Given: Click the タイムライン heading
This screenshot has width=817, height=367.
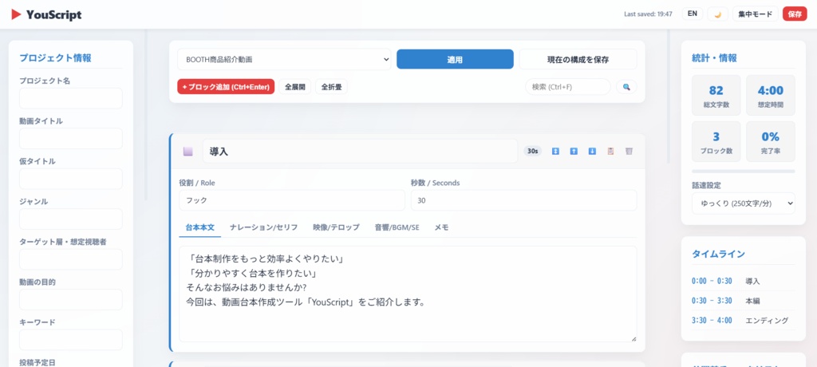Looking at the screenshot, I should coord(718,254).
